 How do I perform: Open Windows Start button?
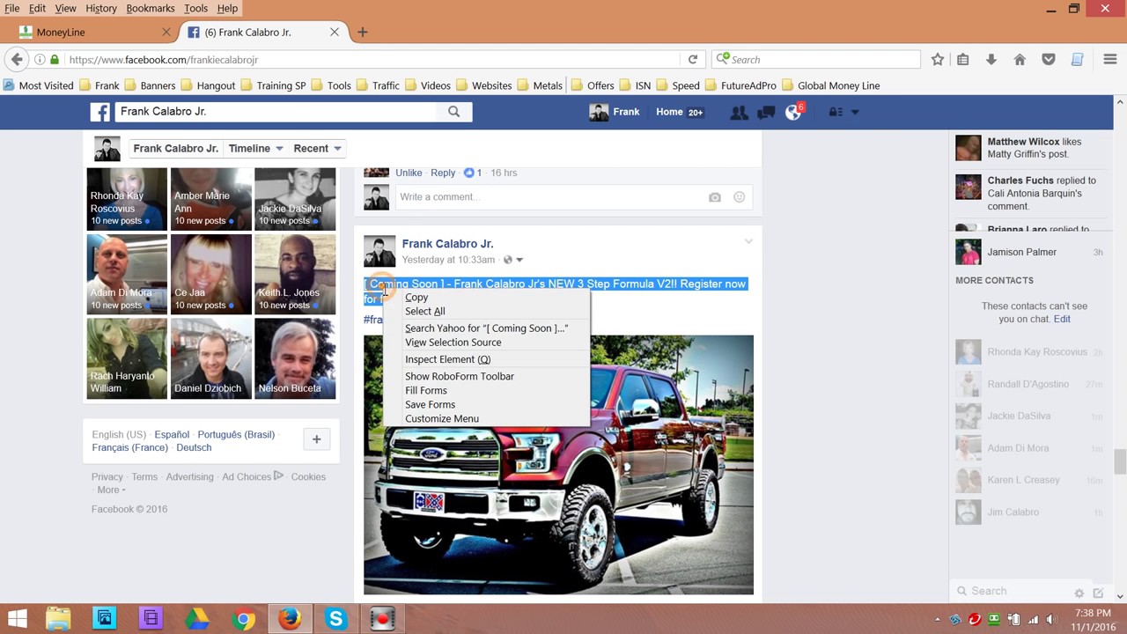[17, 619]
